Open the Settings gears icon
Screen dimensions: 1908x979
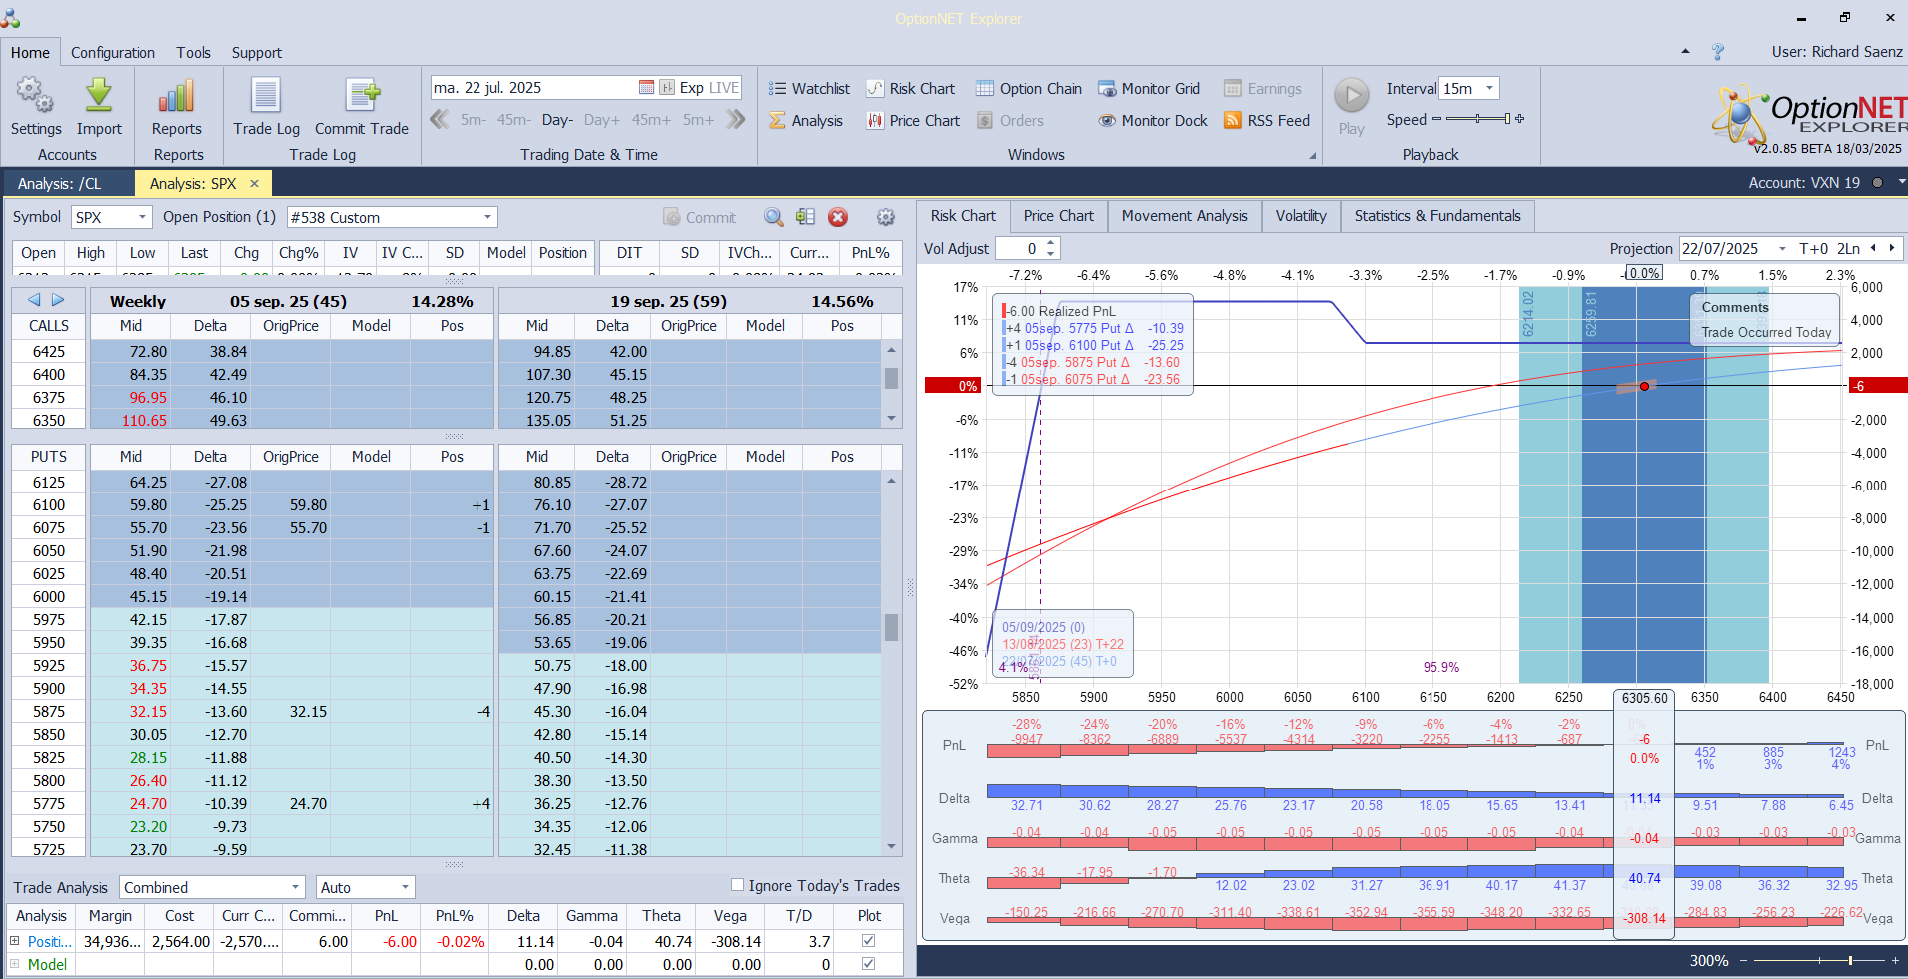pos(35,96)
